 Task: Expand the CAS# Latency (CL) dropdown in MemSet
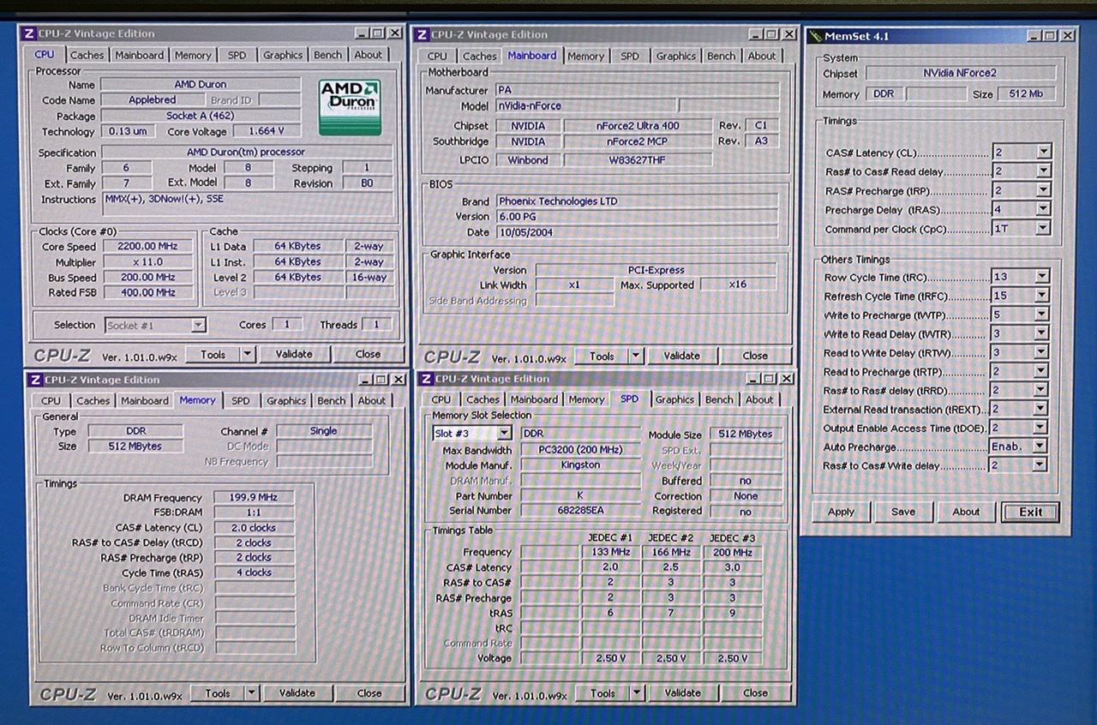tap(1043, 153)
